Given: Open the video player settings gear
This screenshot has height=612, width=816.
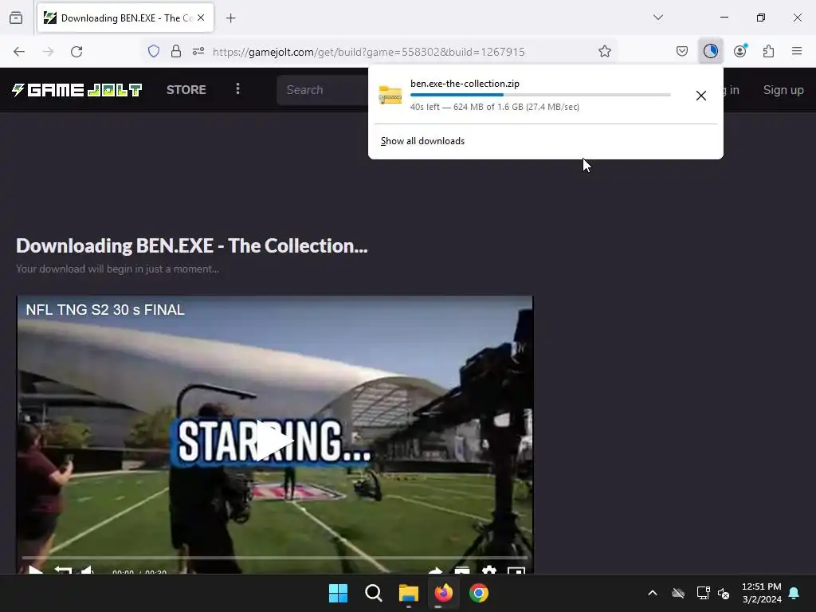Looking at the screenshot, I should pos(488,571).
